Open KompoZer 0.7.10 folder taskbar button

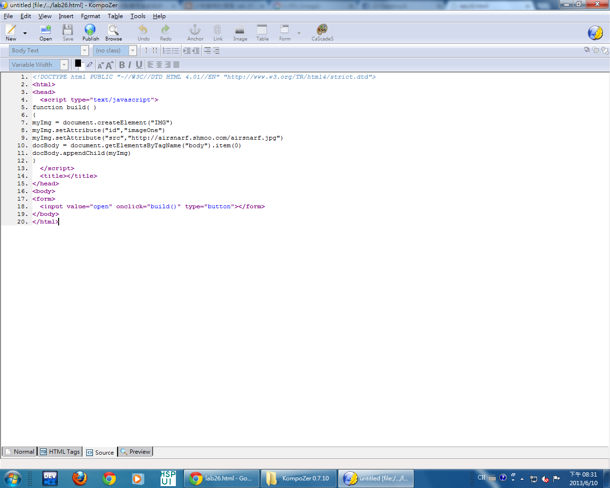coord(299,478)
